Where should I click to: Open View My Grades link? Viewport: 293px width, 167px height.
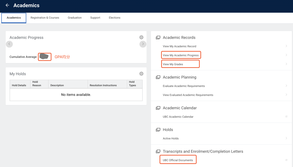pyautogui.click(x=173, y=64)
